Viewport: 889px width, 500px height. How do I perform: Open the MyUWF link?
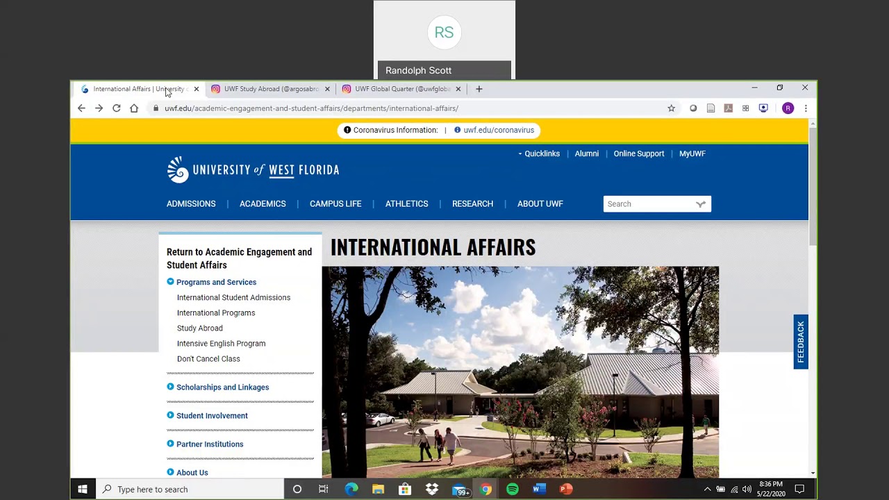click(692, 153)
